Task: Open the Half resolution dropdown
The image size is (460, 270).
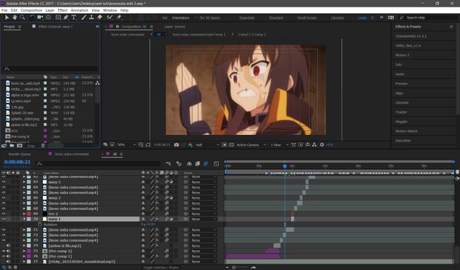Action: coord(207,145)
